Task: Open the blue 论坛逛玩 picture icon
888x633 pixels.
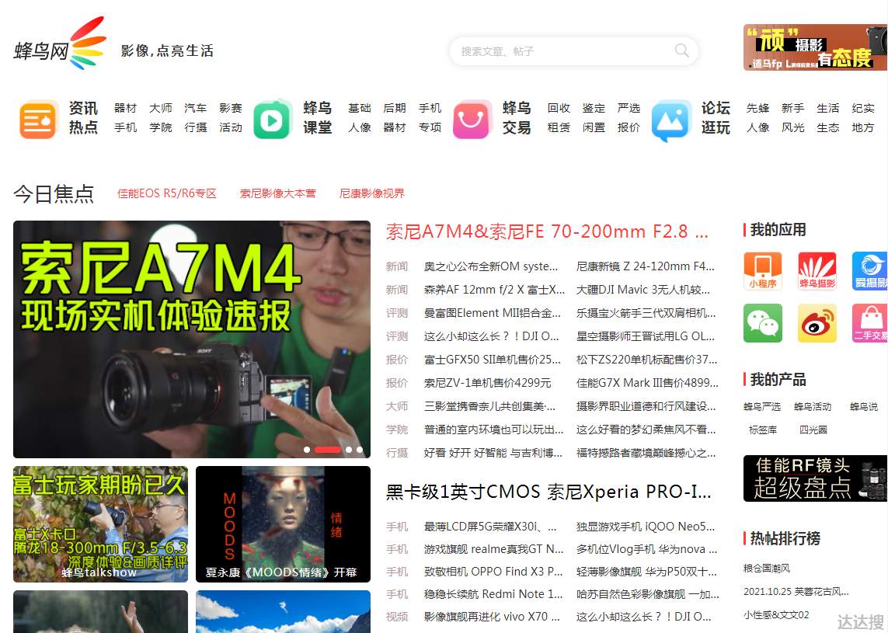Action: click(x=671, y=120)
